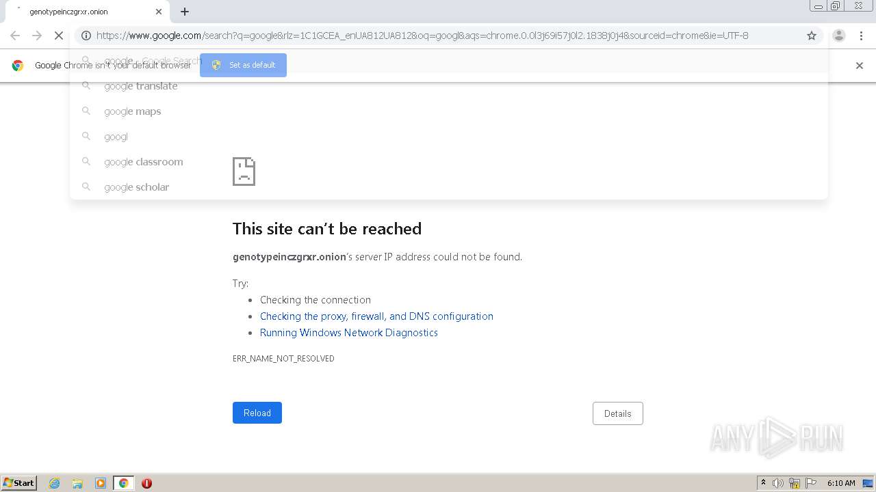Select 'google maps' suggestion
The width and height of the screenshot is (876, 492).
(449, 111)
